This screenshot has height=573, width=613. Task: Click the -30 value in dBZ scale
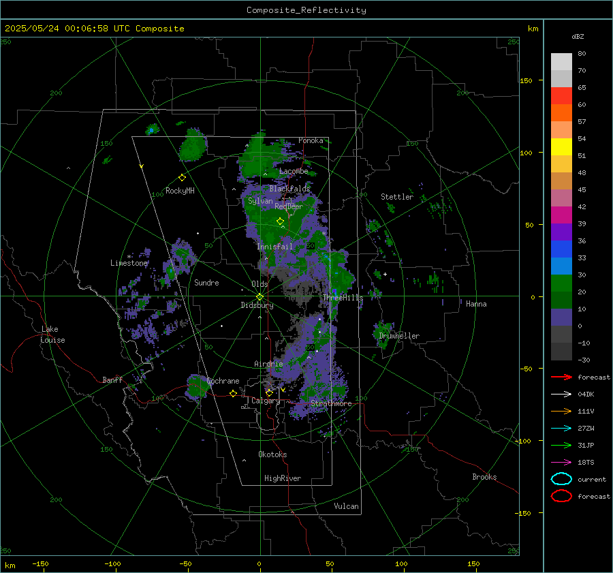coord(584,360)
